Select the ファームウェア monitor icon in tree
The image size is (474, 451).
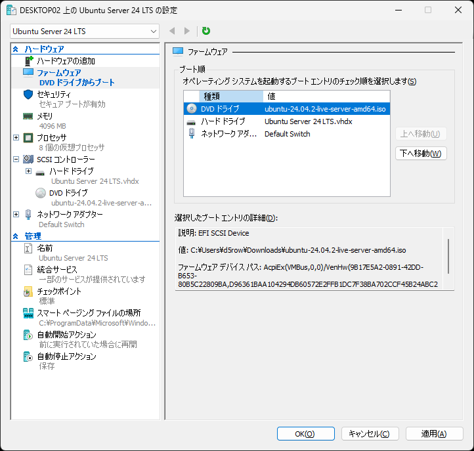(28, 73)
